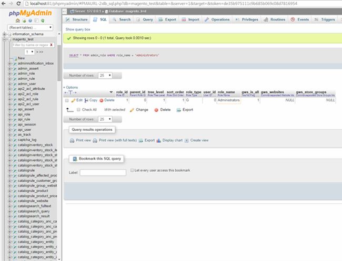Click the log out icon beside home
Image resolution: width=342 pixels, height=261 pixels.
[x=24, y=20]
